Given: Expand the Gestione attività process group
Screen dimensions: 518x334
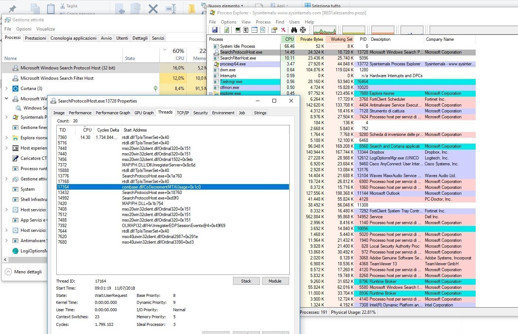Looking at the screenshot, I should coord(6,179).
